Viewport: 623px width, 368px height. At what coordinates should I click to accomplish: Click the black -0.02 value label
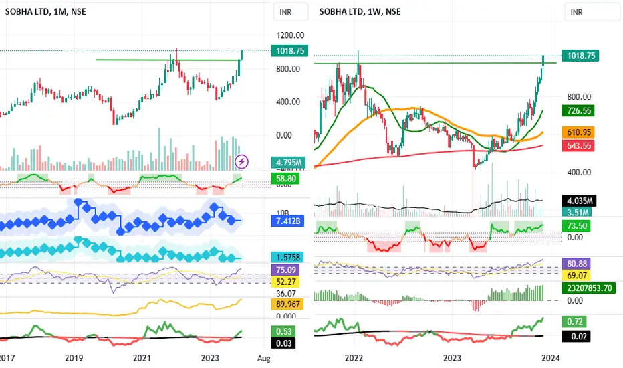576,336
